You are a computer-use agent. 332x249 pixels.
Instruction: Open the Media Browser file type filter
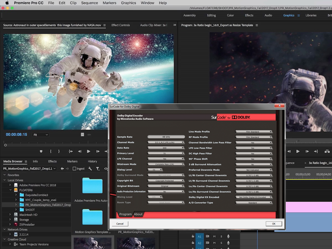coord(98,168)
